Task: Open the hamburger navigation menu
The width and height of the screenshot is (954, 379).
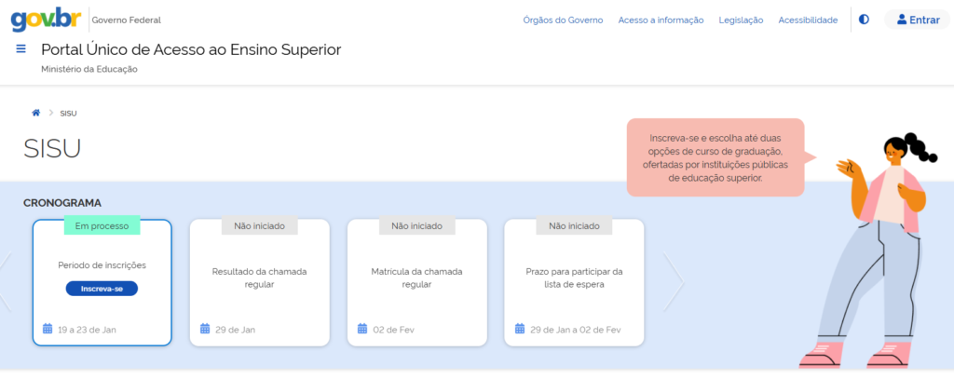Action: click(x=20, y=48)
